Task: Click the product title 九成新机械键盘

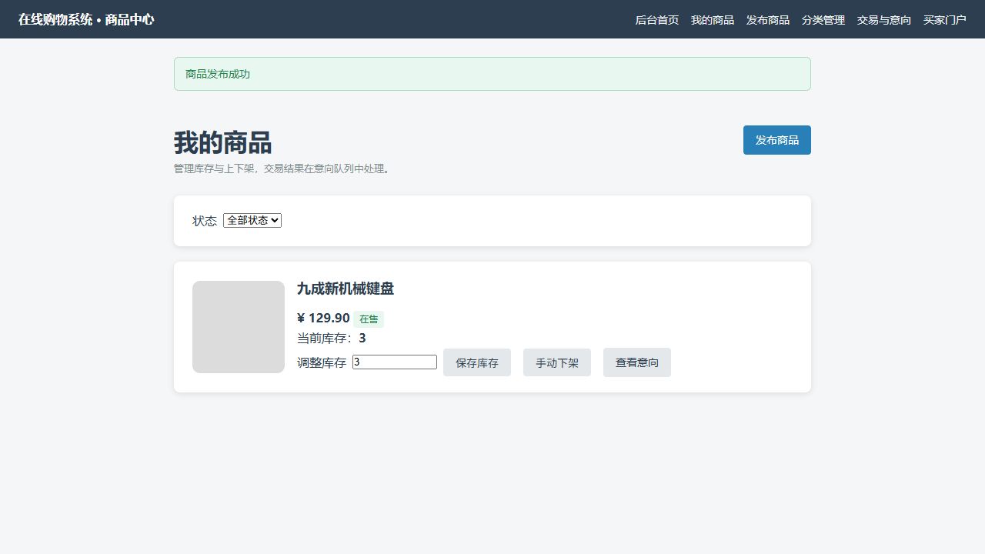Action: (346, 289)
